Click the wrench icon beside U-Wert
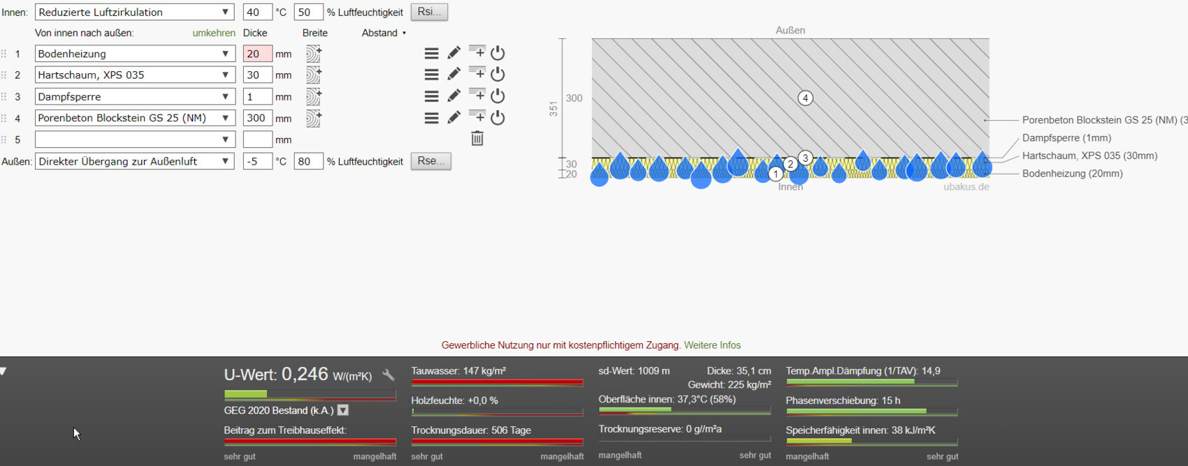The width and height of the screenshot is (1188, 466). (389, 375)
